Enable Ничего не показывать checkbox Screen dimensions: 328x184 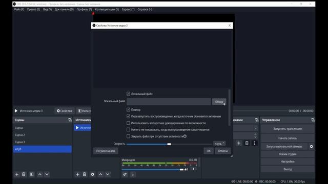pos(129,129)
